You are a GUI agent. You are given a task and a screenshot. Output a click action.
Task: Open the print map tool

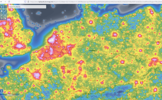(x=2, y=15)
